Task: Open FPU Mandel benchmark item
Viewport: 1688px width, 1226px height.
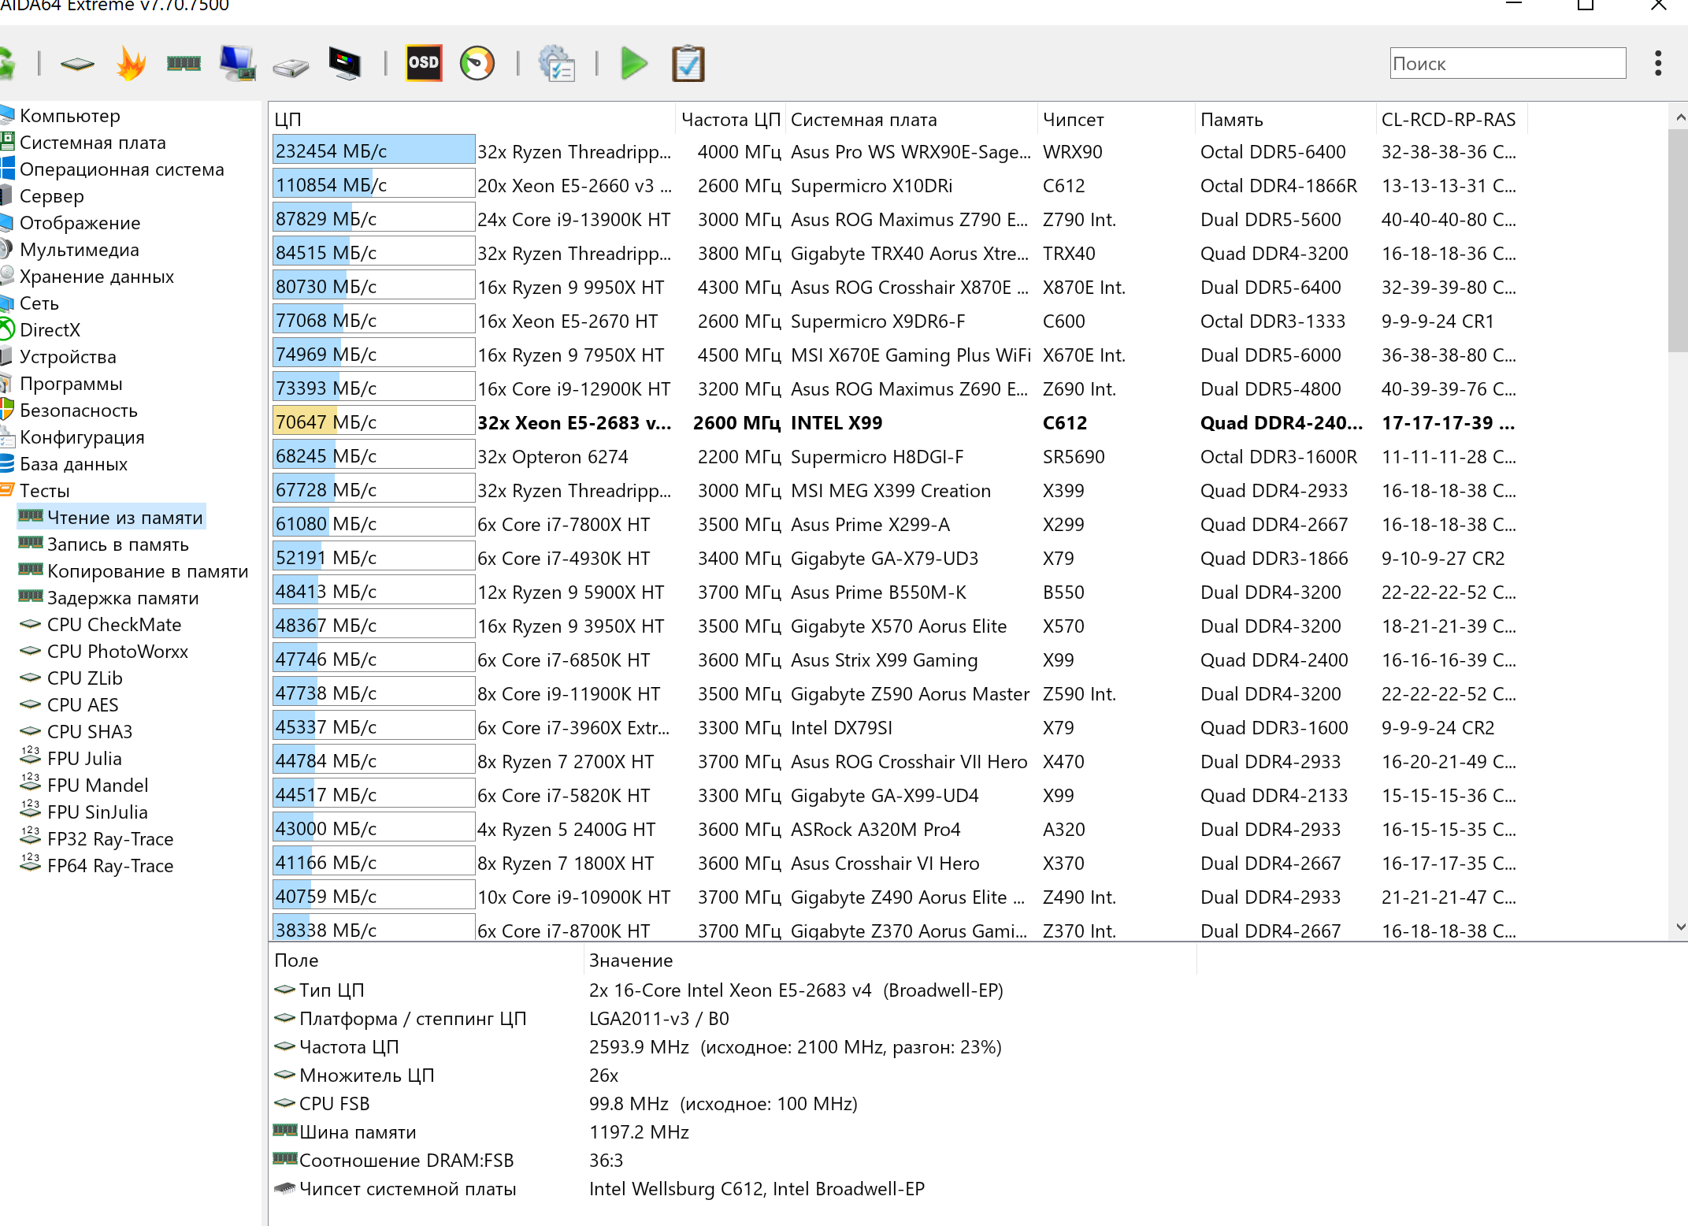Action: tap(98, 786)
